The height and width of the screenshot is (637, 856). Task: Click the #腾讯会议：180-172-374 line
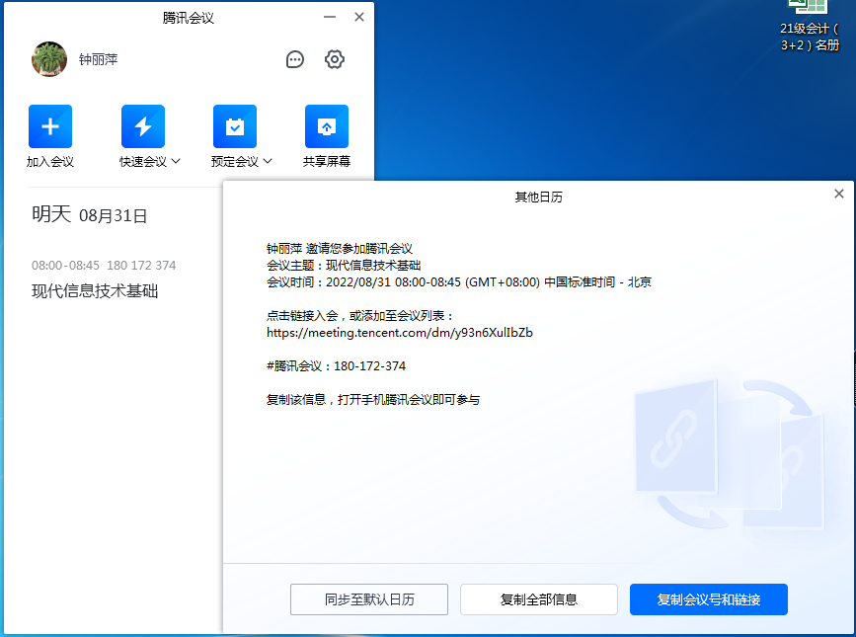(x=337, y=365)
